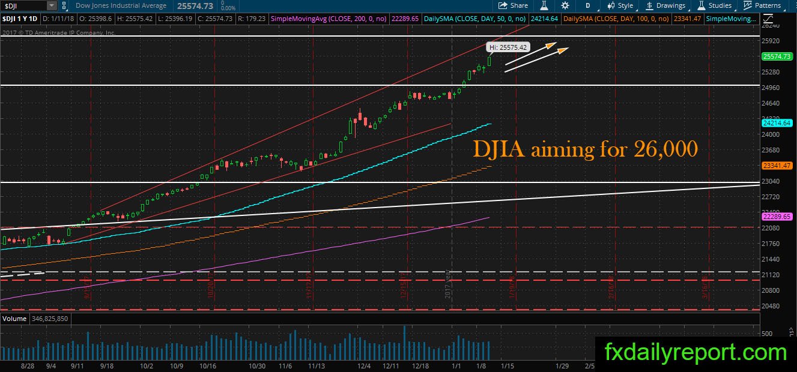
Task: Click the 12/4 date axis label
Action: [365, 365]
